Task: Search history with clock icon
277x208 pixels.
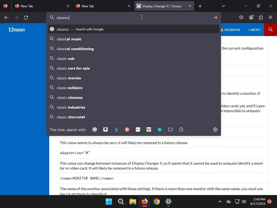Action: coord(181,129)
